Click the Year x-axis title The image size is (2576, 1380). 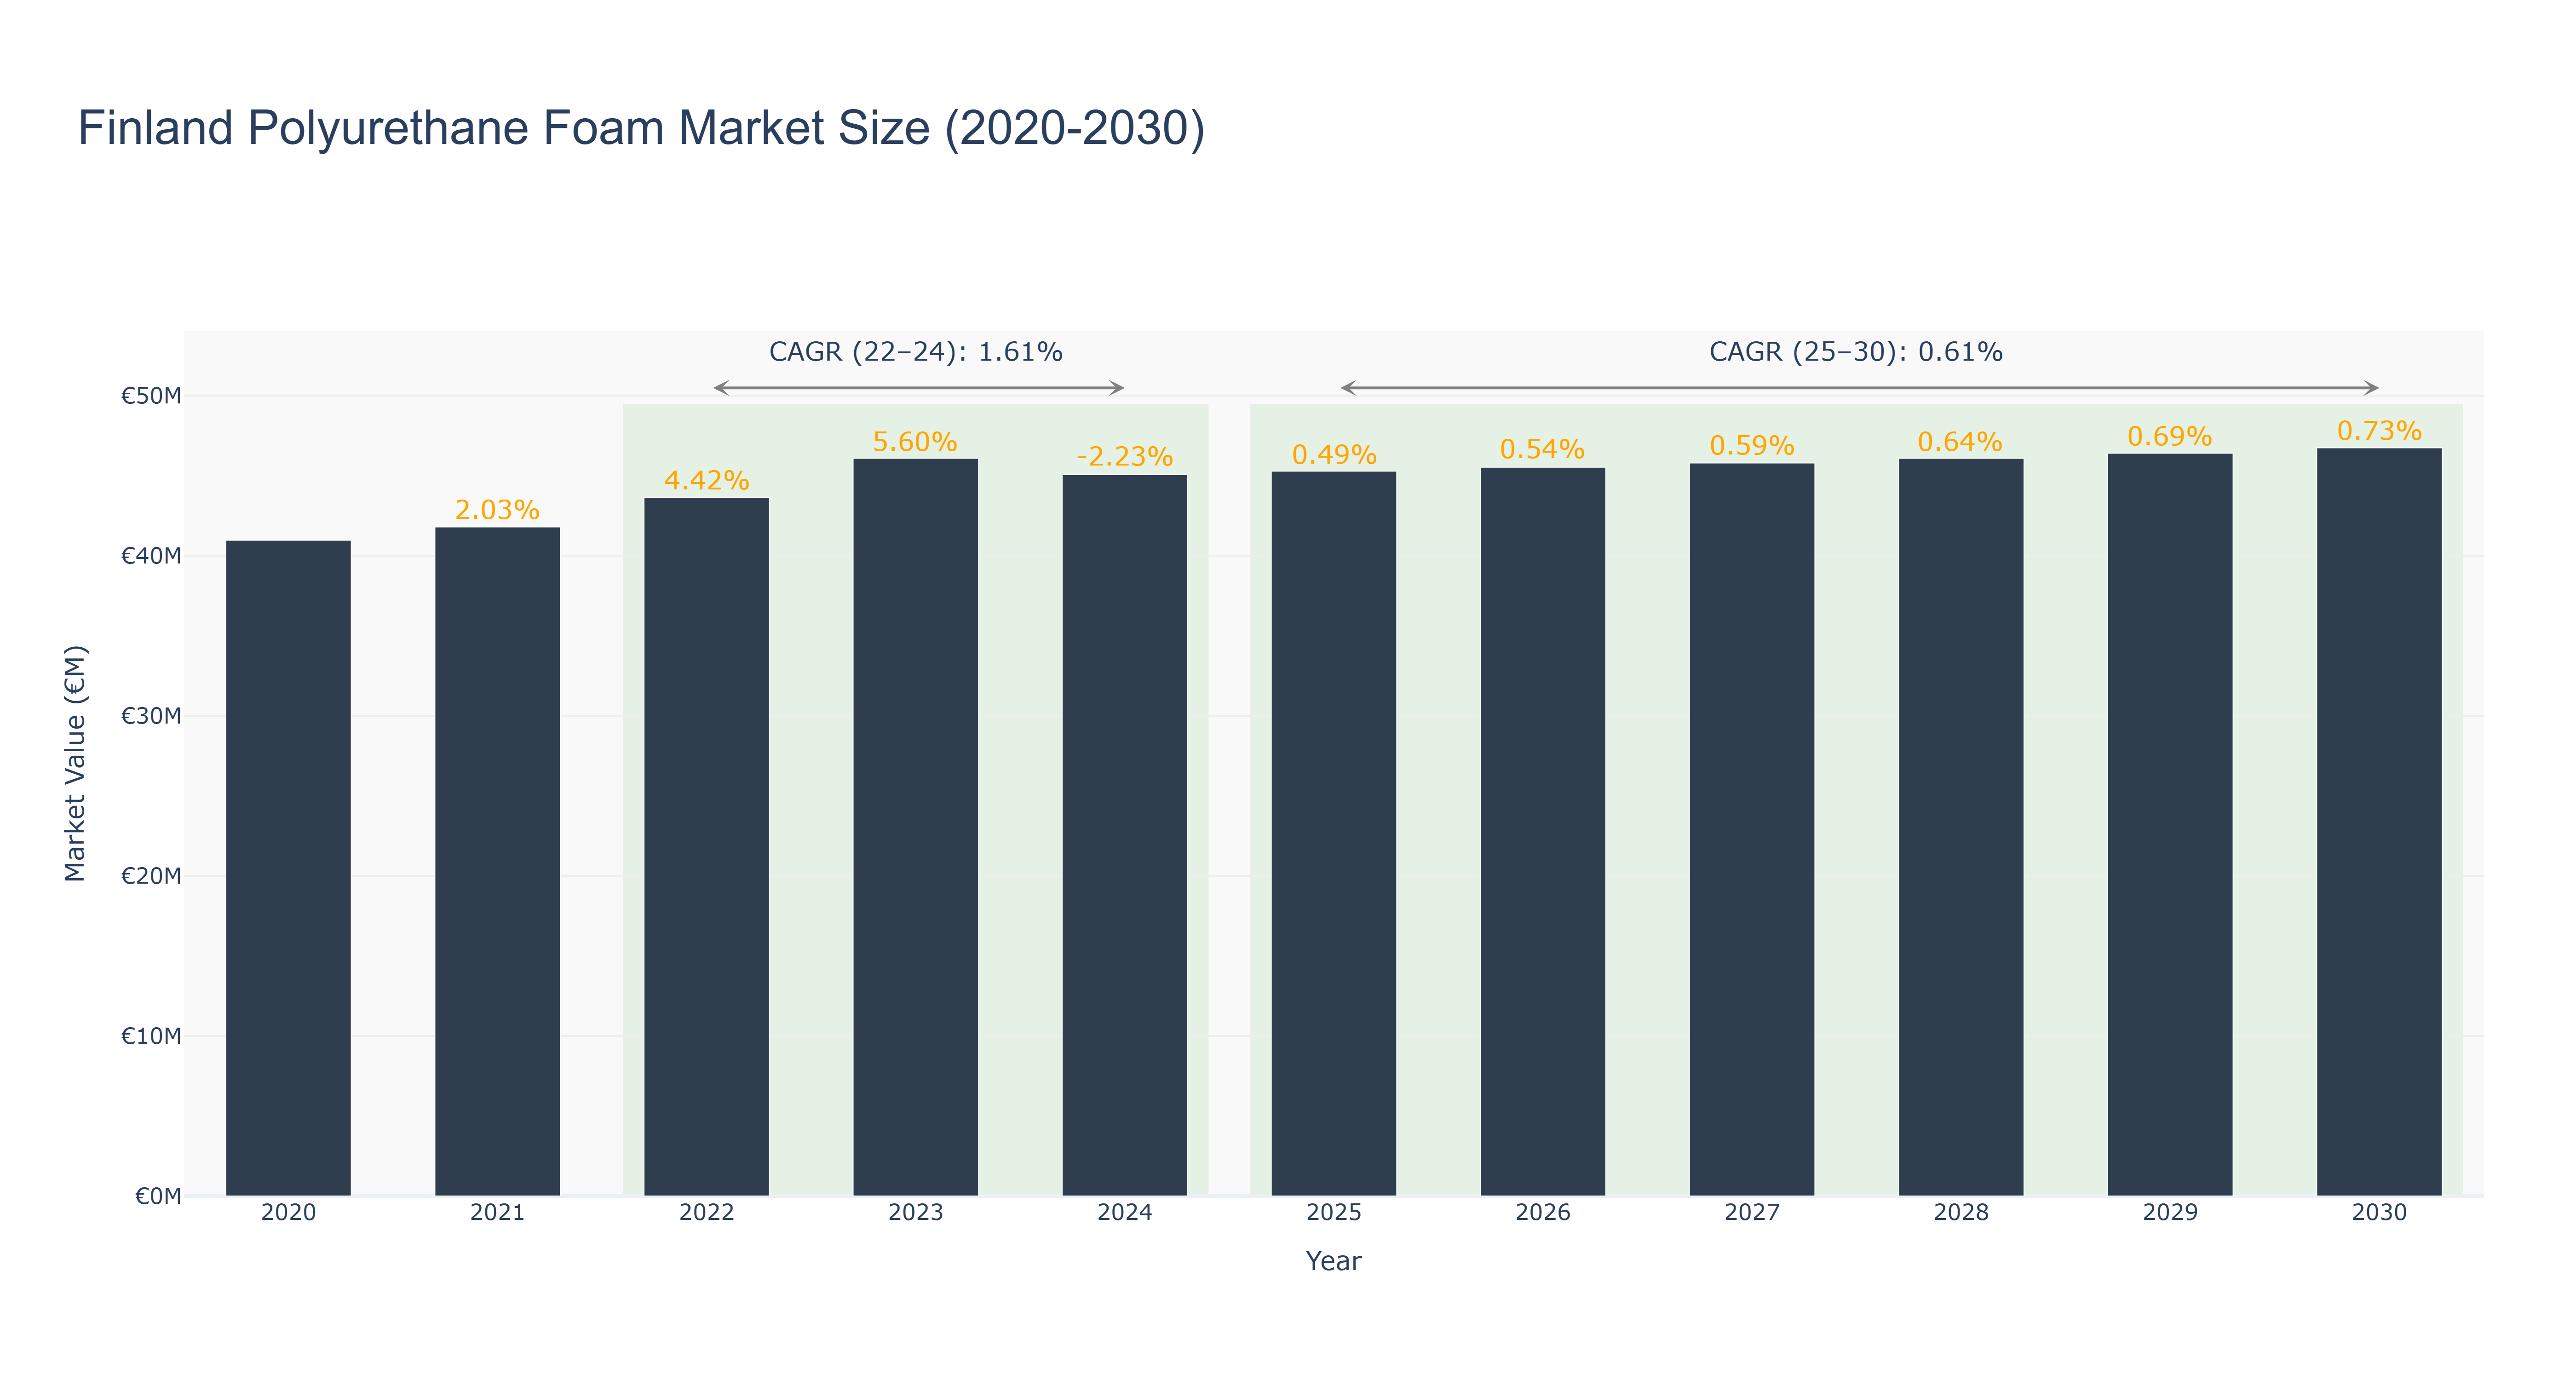[1333, 1261]
